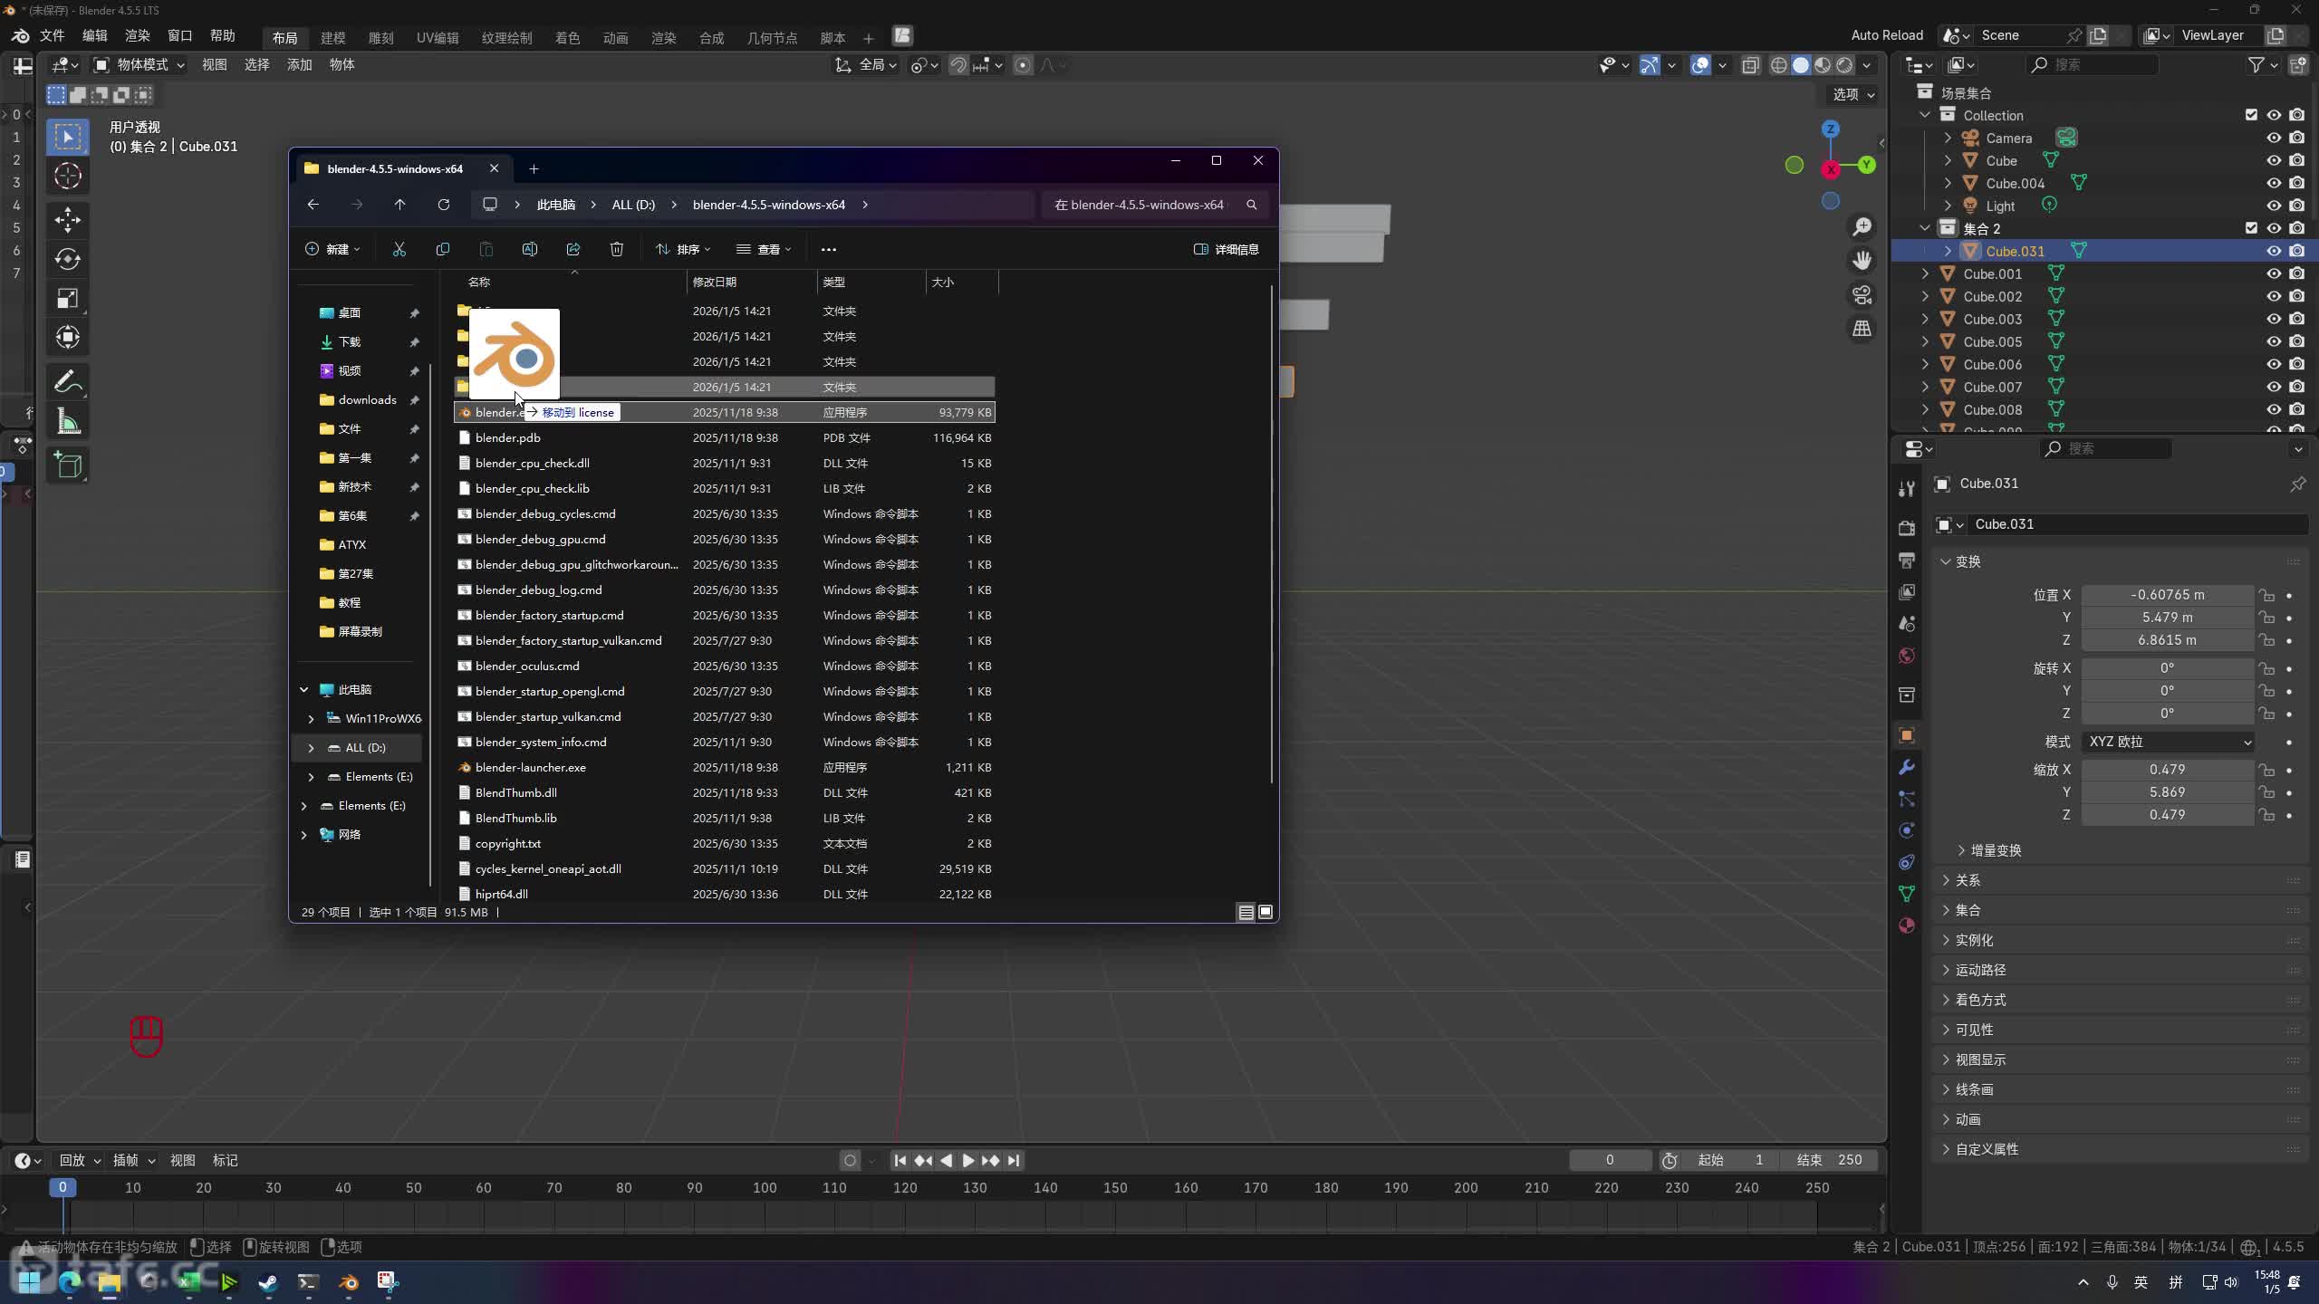Image resolution: width=2319 pixels, height=1304 pixels.
Task: Open the Modifiers wrench properties tab
Action: pyautogui.click(x=1907, y=768)
